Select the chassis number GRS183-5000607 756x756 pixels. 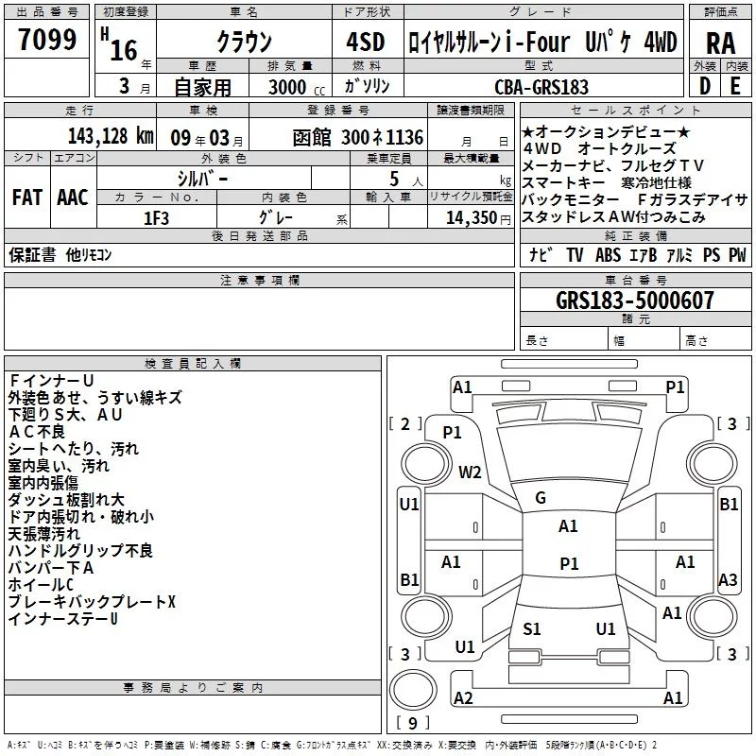[x=635, y=301]
